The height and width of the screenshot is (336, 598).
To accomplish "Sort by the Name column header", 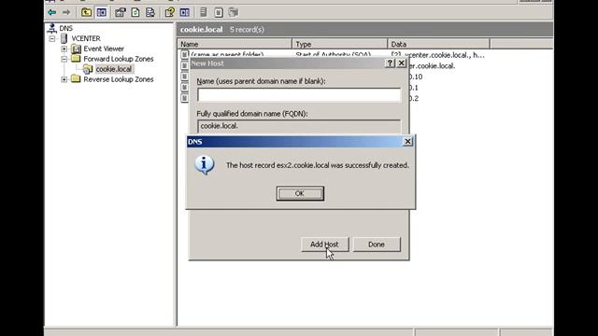I will point(235,44).
